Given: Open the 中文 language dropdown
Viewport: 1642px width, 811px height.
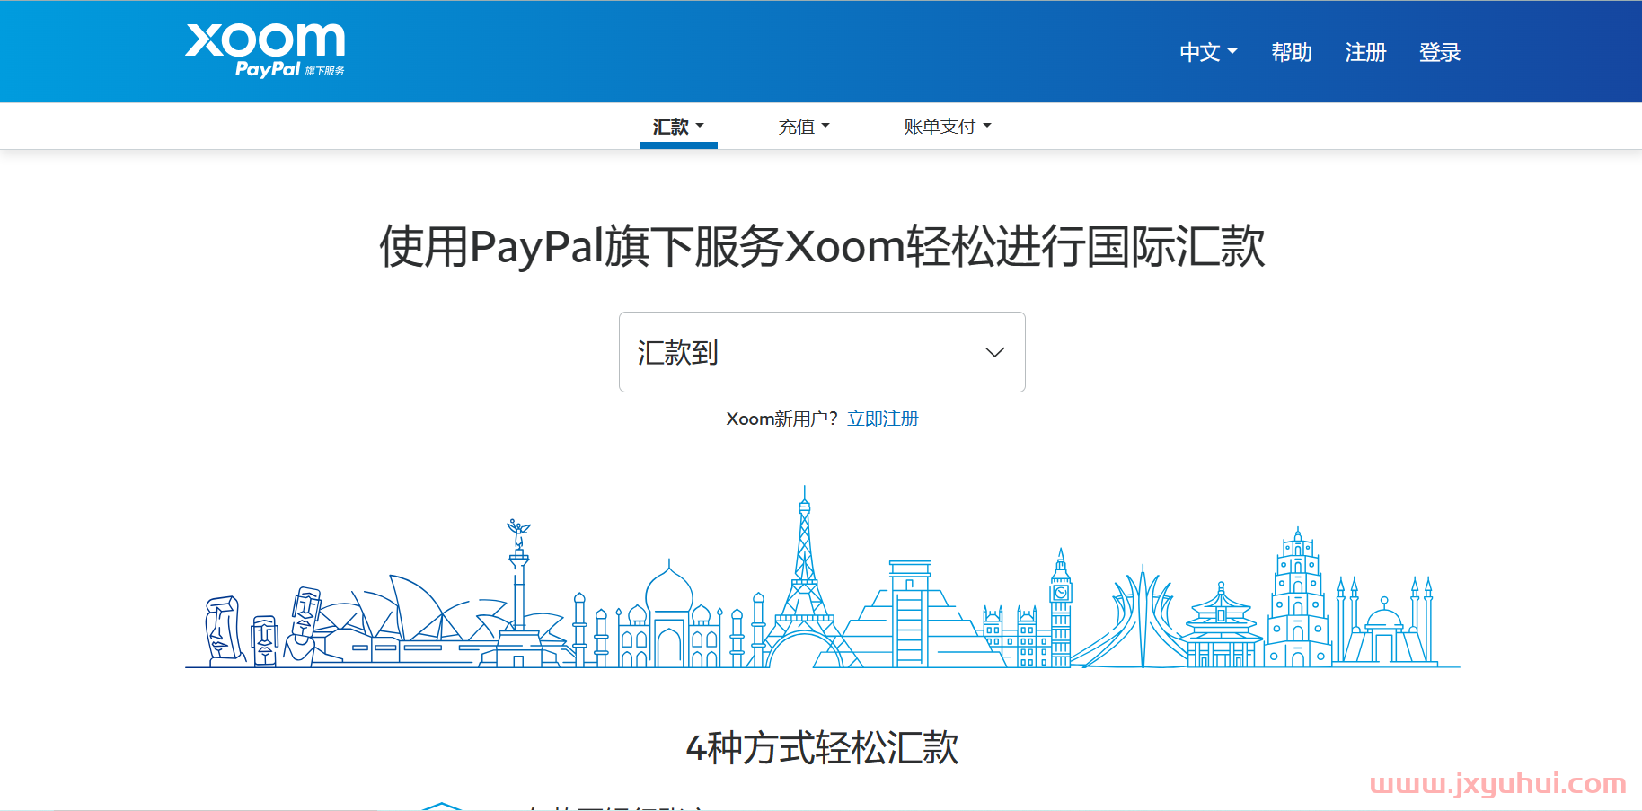Looking at the screenshot, I should pyautogui.click(x=1208, y=53).
